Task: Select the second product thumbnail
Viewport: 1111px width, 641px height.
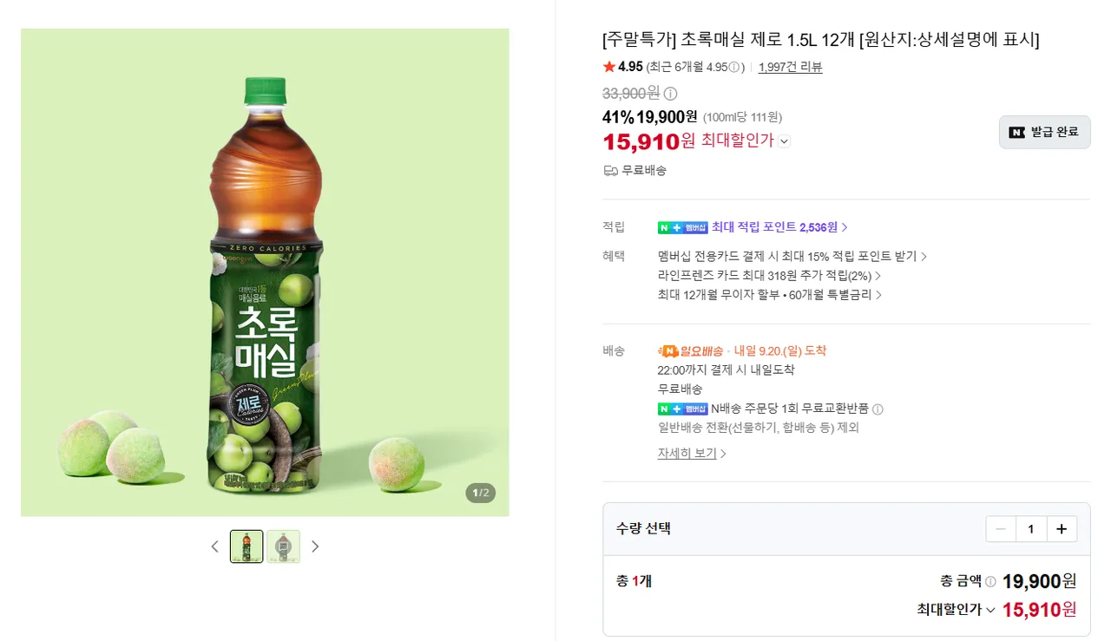Action: pos(283,546)
